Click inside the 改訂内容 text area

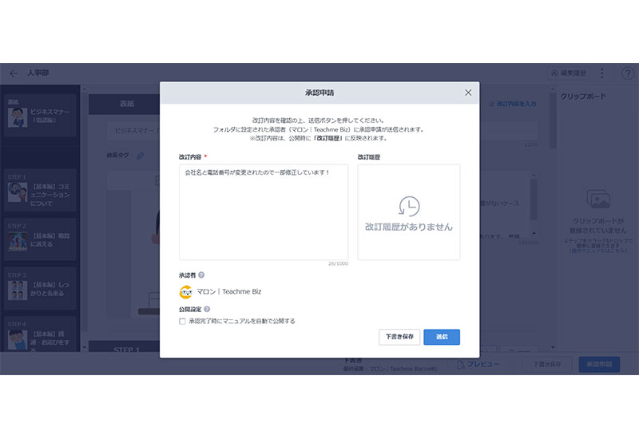pyautogui.click(x=264, y=212)
